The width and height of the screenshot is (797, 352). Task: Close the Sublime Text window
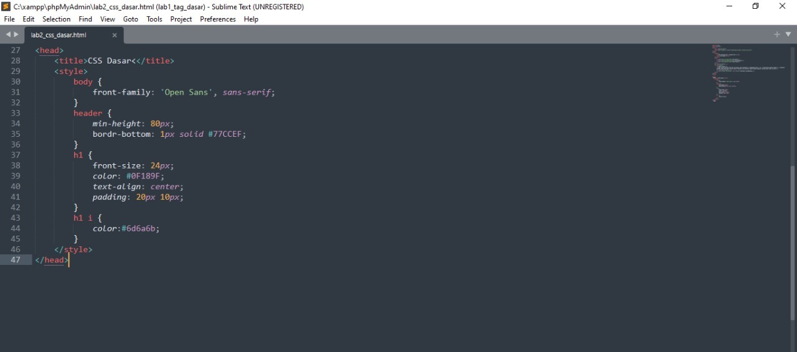tap(783, 6)
